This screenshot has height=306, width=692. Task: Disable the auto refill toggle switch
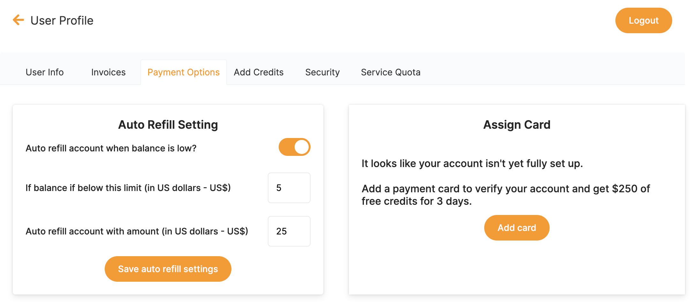coord(294,147)
